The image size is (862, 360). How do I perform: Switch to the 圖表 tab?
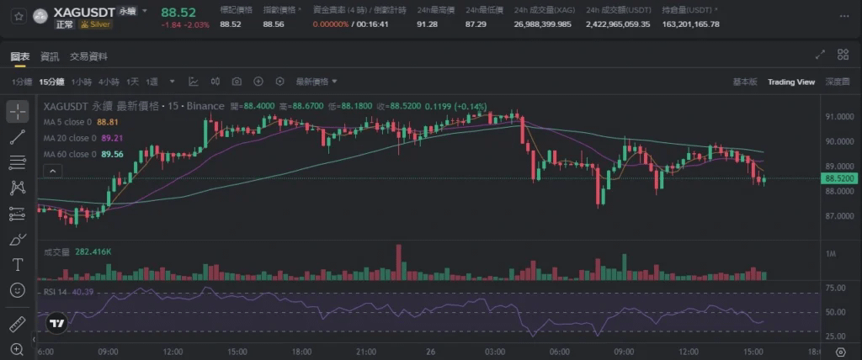(20, 56)
